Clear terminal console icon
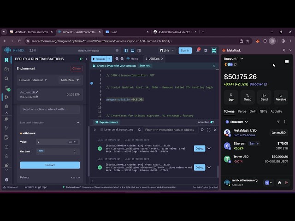295x221 pixels. [202, 130]
